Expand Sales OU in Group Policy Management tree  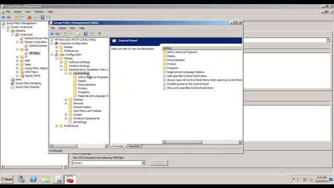[x=17, y=64]
